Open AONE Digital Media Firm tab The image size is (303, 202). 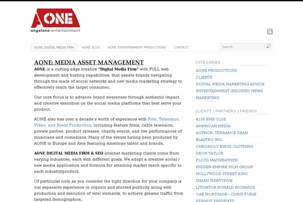click(54, 47)
